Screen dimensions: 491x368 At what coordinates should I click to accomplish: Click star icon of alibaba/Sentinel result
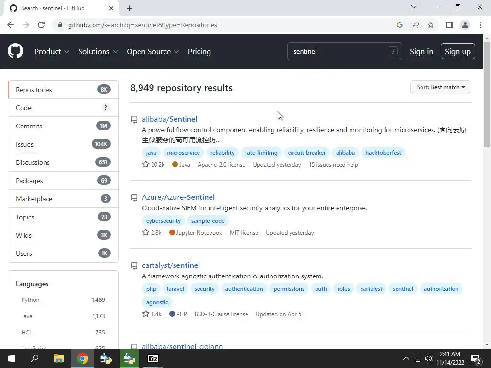coord(146,164)
